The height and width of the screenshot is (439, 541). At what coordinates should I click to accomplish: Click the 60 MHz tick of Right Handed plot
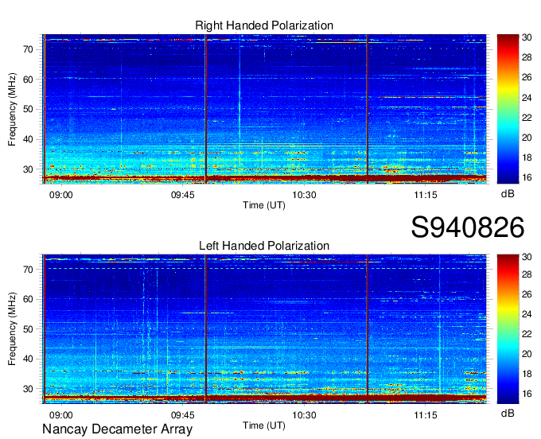click(x=29, y=80)
